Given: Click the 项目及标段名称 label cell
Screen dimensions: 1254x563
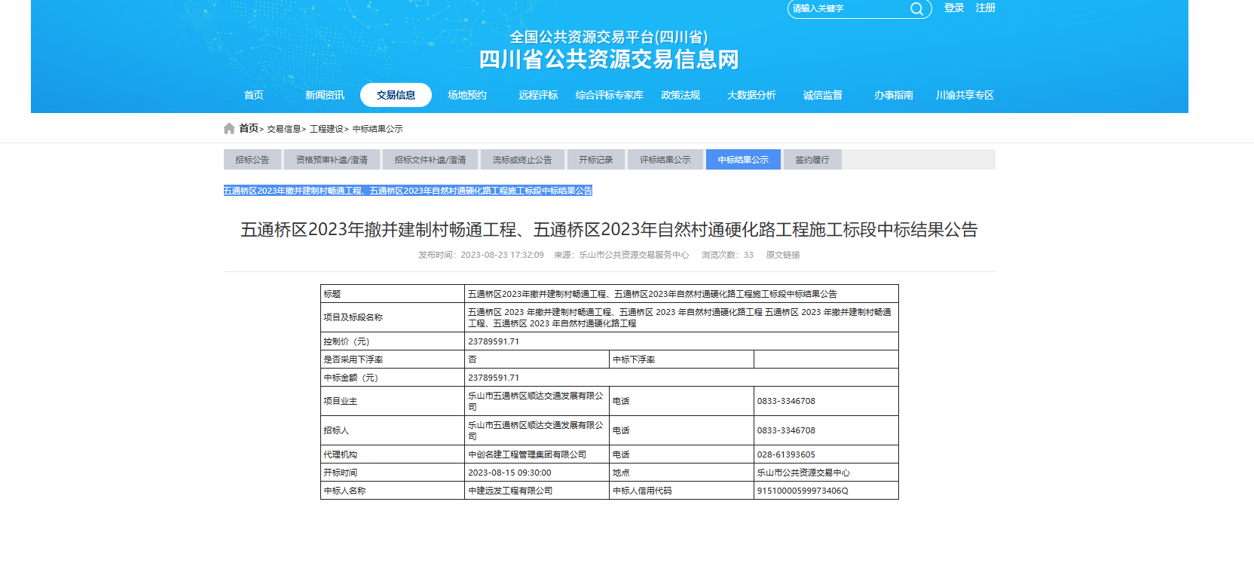Looking at the screenshot, I should point(393,317).
